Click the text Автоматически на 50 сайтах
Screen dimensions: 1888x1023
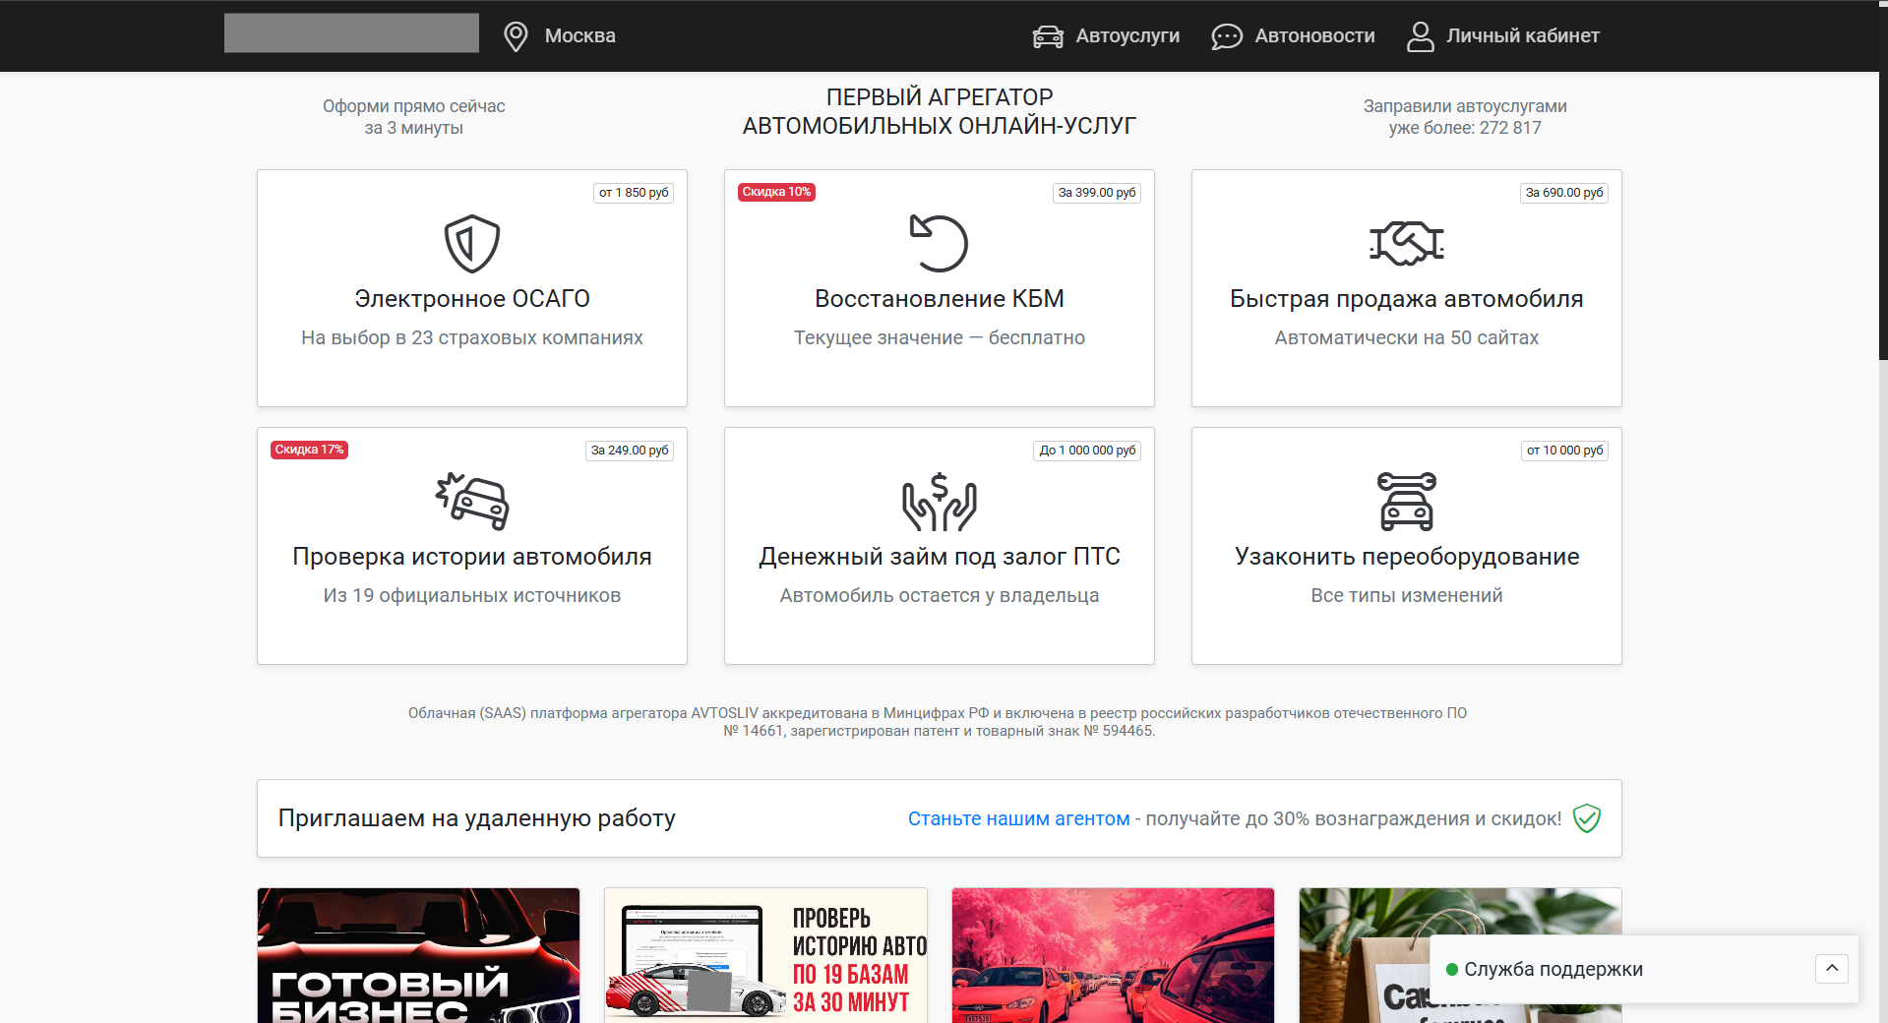coord(1407,337)
